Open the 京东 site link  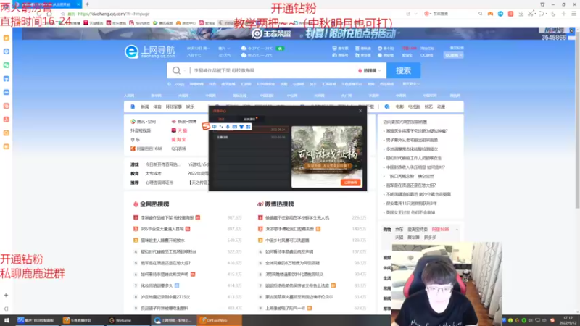(x=136, y=140)
